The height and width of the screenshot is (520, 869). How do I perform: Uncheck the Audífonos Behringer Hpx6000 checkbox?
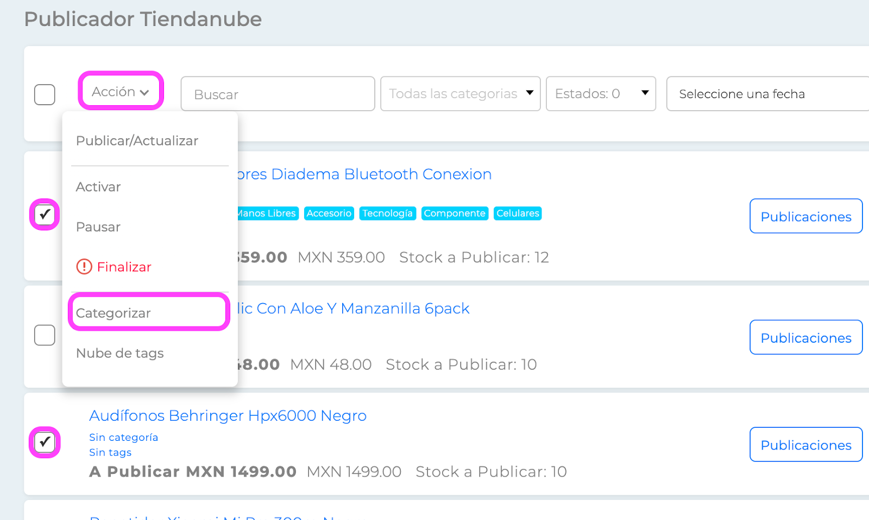pos(45,442)
